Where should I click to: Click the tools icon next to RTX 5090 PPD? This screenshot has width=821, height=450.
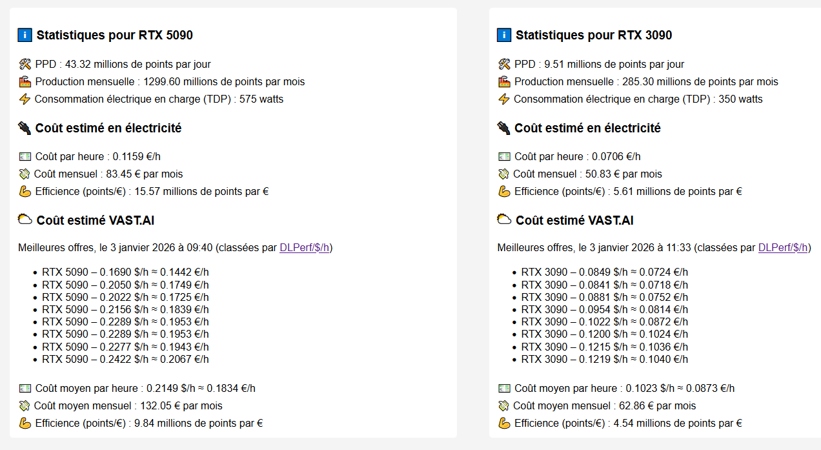[x=25, y=64]
